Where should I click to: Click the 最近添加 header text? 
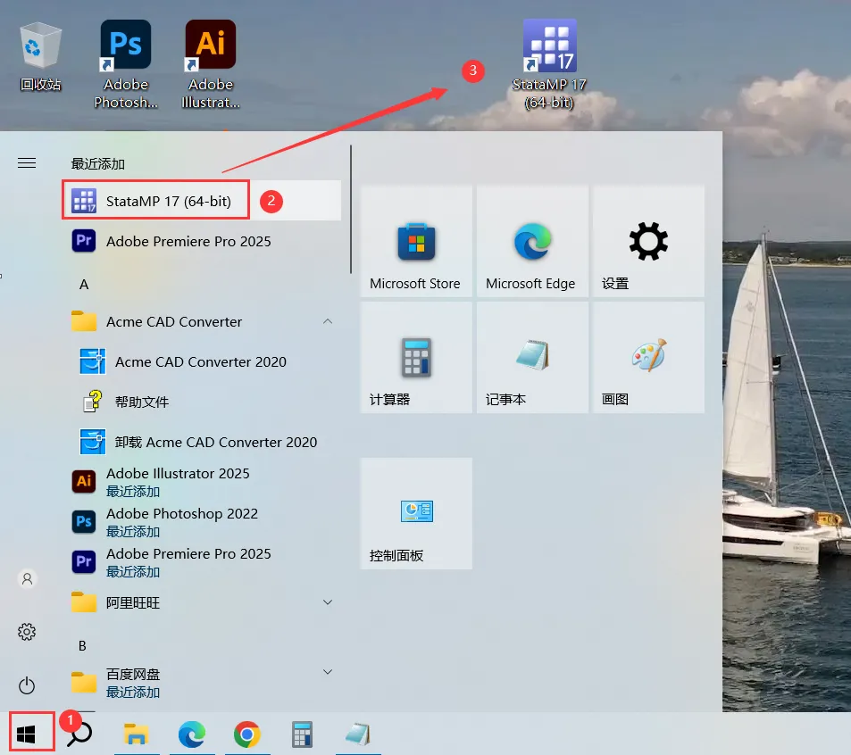tap(97, 163)
